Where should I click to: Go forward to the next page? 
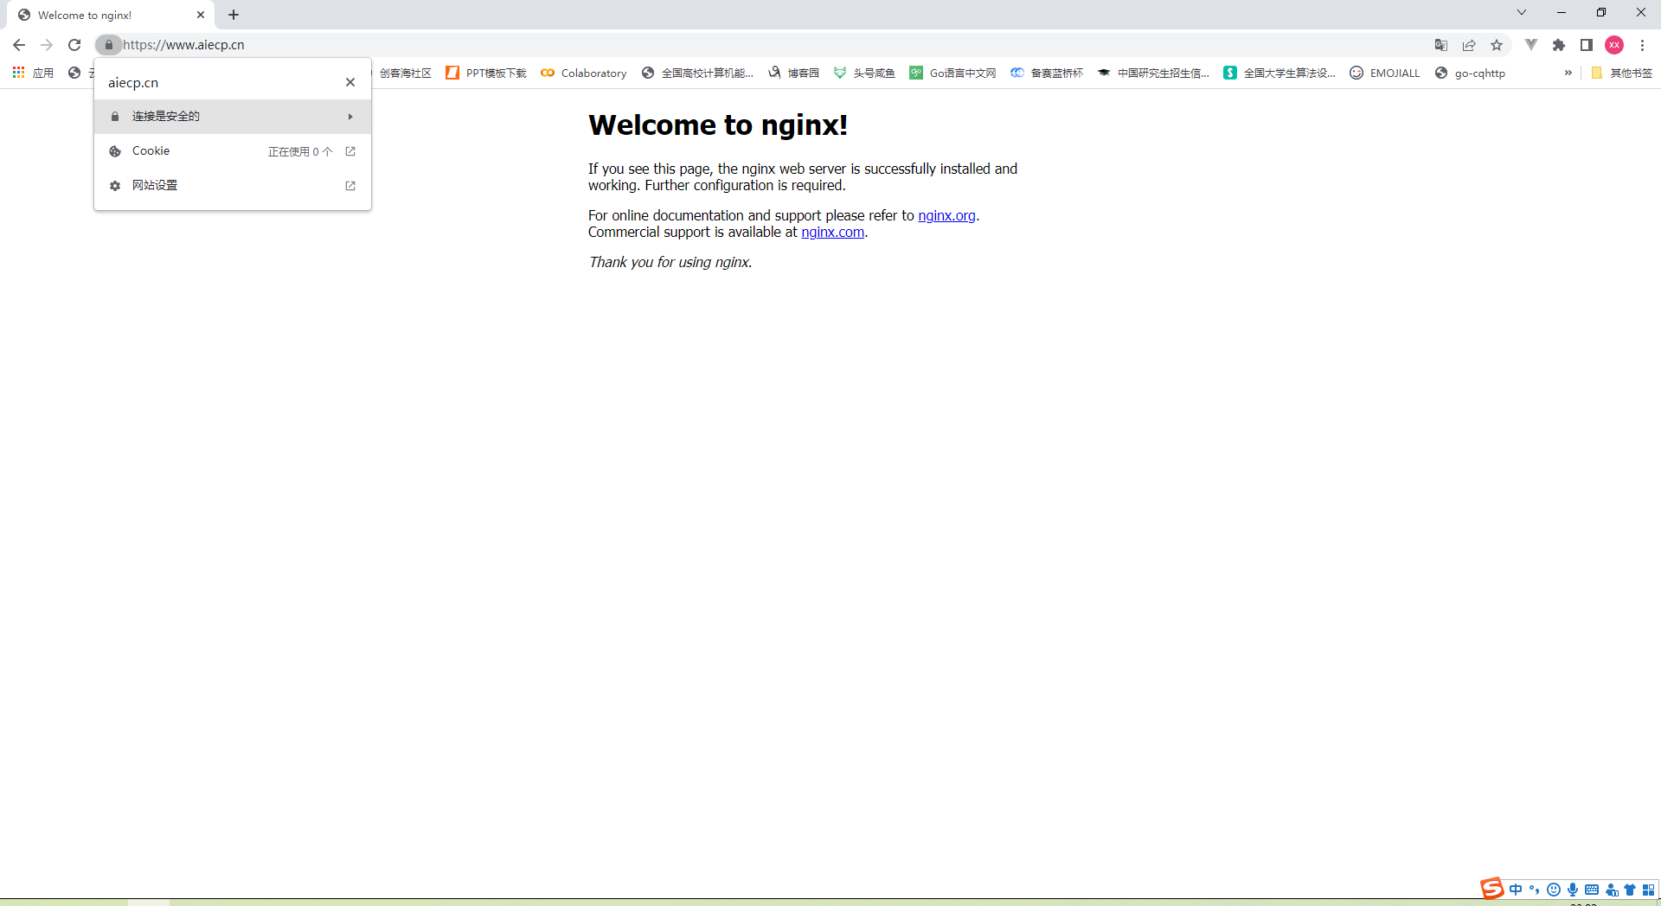point(47,45)
